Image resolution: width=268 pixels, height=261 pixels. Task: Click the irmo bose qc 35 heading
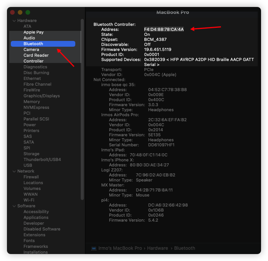point(118,85)
